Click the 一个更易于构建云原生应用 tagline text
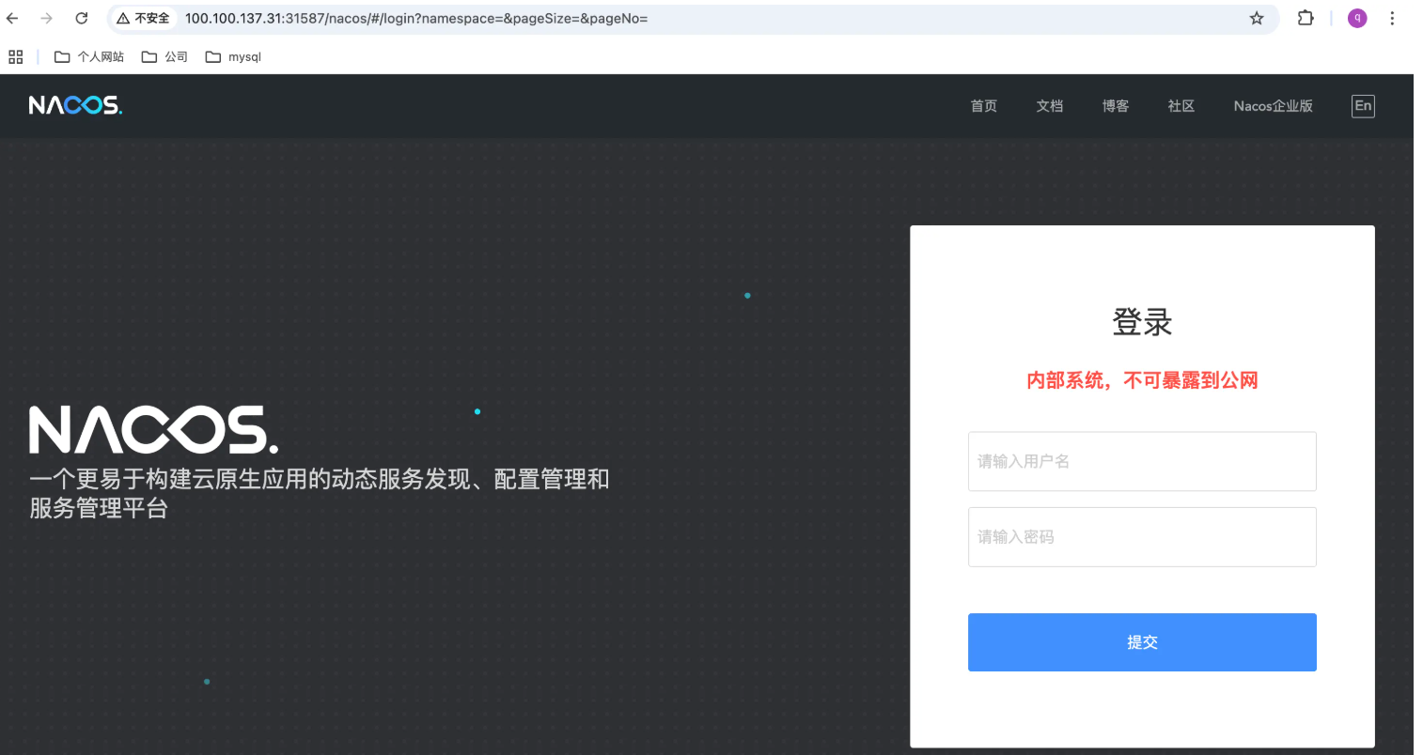This screenshot has width=1423, height=755. pyautogui.click(x=320, y=493)
